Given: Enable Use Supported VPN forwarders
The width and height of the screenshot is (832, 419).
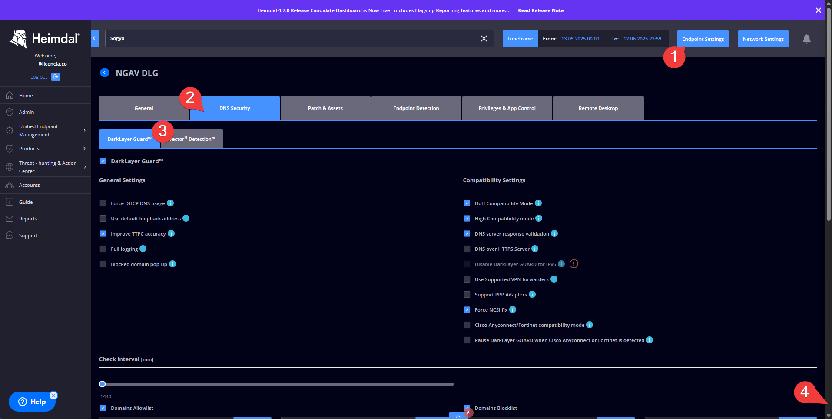Looking at the screenshot, I should 467,279.
